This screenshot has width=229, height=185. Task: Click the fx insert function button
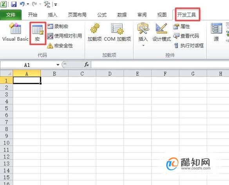point(87,65)
